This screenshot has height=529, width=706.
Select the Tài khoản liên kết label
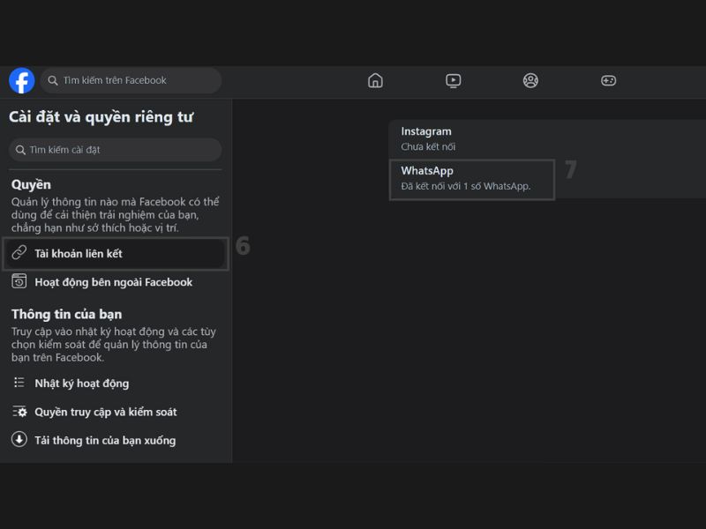point(79,254)
